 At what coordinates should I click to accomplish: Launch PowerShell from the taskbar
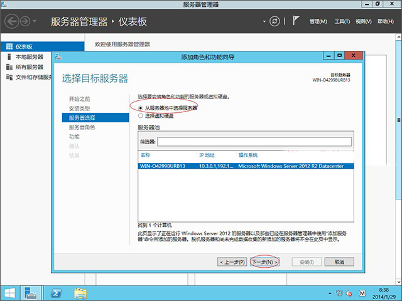(55, 293)
